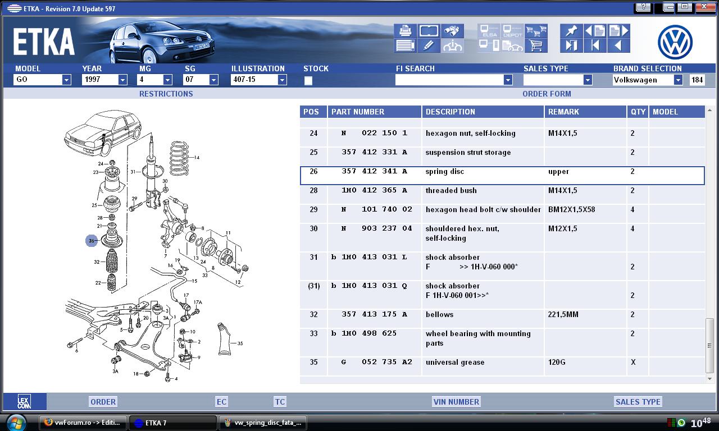Switch to the RESTRICTIONS tab
Viewport: 719px width, 431px height.
point(166,94)
